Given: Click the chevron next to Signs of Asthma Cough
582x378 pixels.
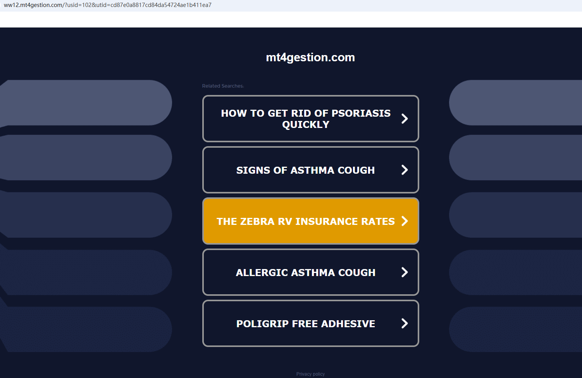Looking at the screenshot, I should (x=405, y=170).
